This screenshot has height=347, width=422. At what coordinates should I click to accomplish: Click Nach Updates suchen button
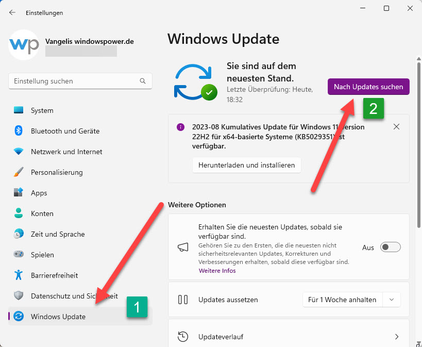(368, 87)
